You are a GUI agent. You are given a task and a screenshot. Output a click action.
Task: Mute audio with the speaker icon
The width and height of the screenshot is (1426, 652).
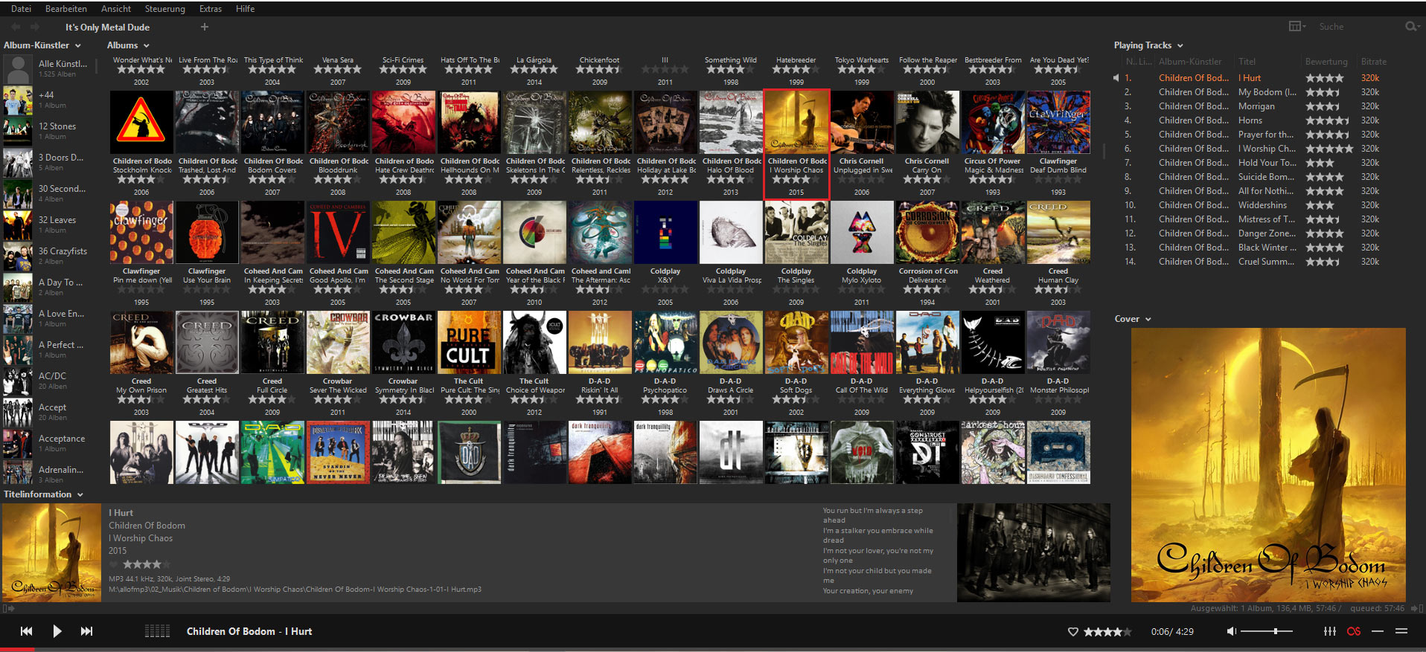click(x=1232, y=631)
